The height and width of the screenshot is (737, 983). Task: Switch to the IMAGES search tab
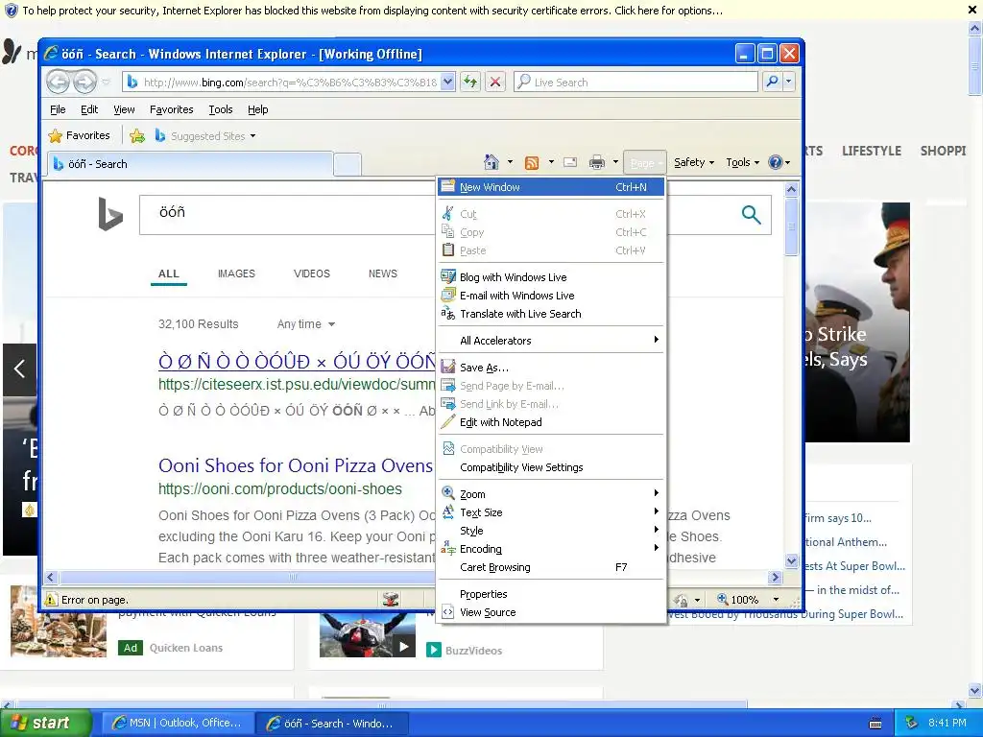point(236,273)
